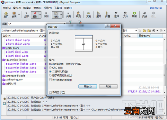Enable show results dialog (显示结果对话框) checkbox
The width and height of the screenshot is (167, 120).
click(x=50, y=80)
